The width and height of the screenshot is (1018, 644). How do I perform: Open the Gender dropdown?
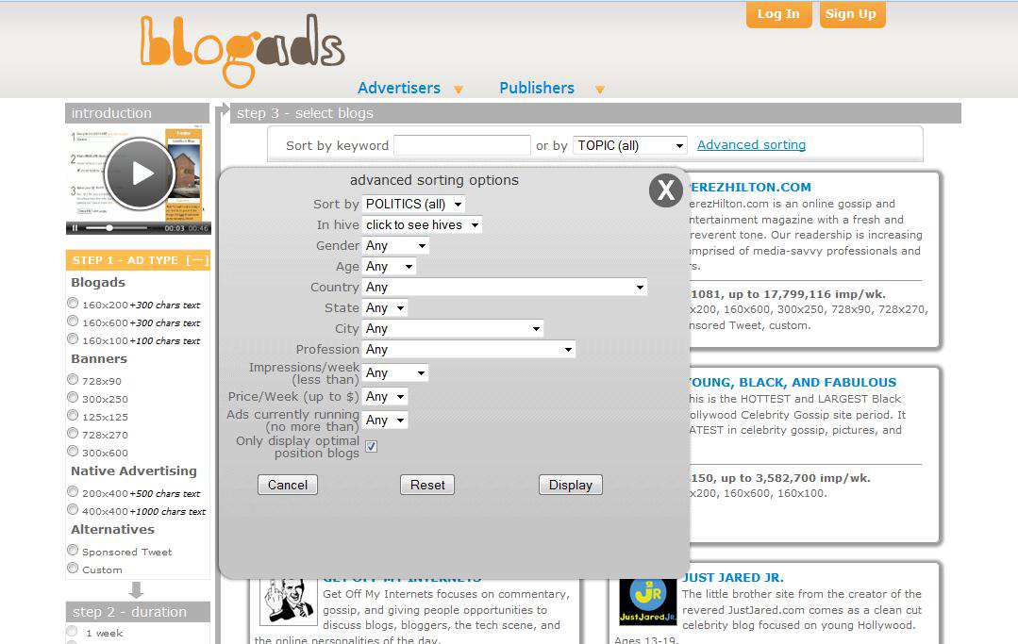click(395, 246)
